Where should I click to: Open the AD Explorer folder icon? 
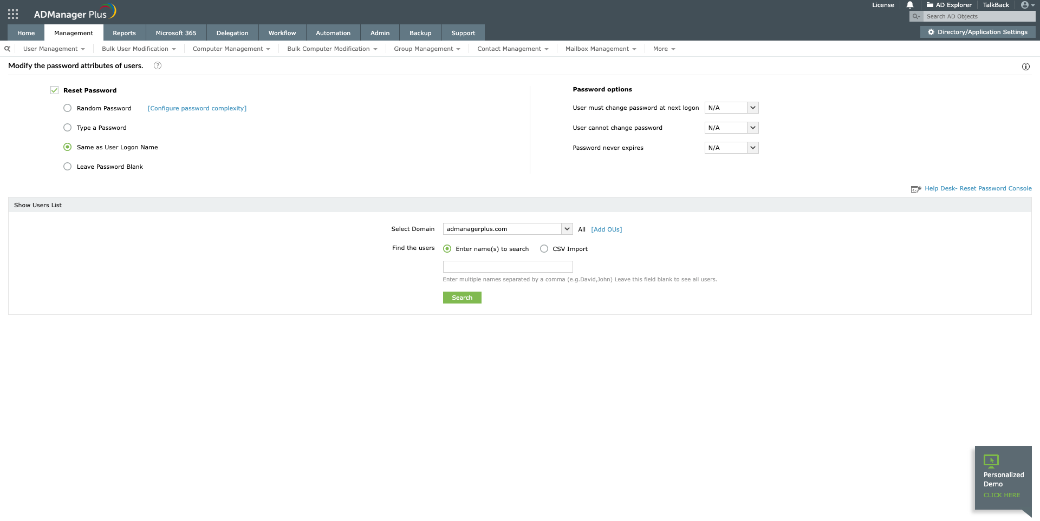pos(930,5)
